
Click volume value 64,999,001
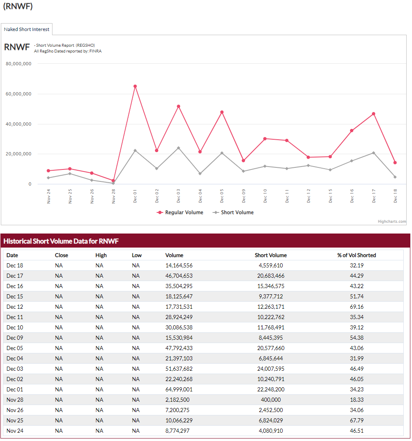click(179, 389)
